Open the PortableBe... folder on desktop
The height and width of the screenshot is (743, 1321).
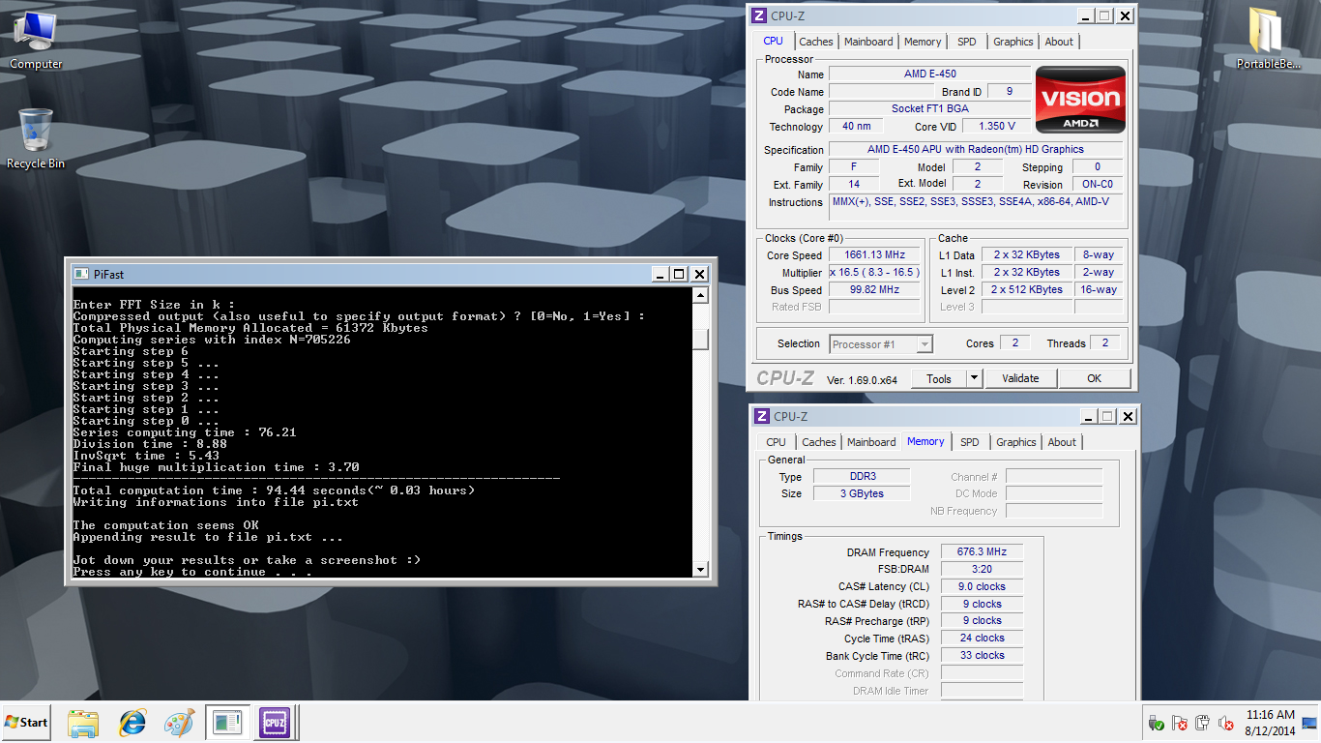(x=1268, y=39)
